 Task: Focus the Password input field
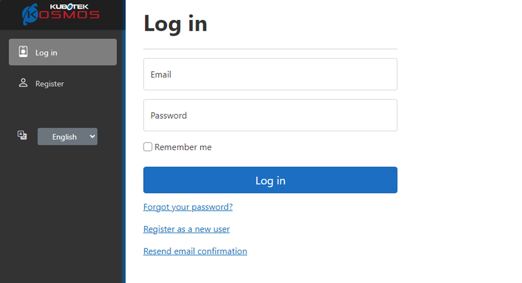pyautogui.click(x=270, y=115)
